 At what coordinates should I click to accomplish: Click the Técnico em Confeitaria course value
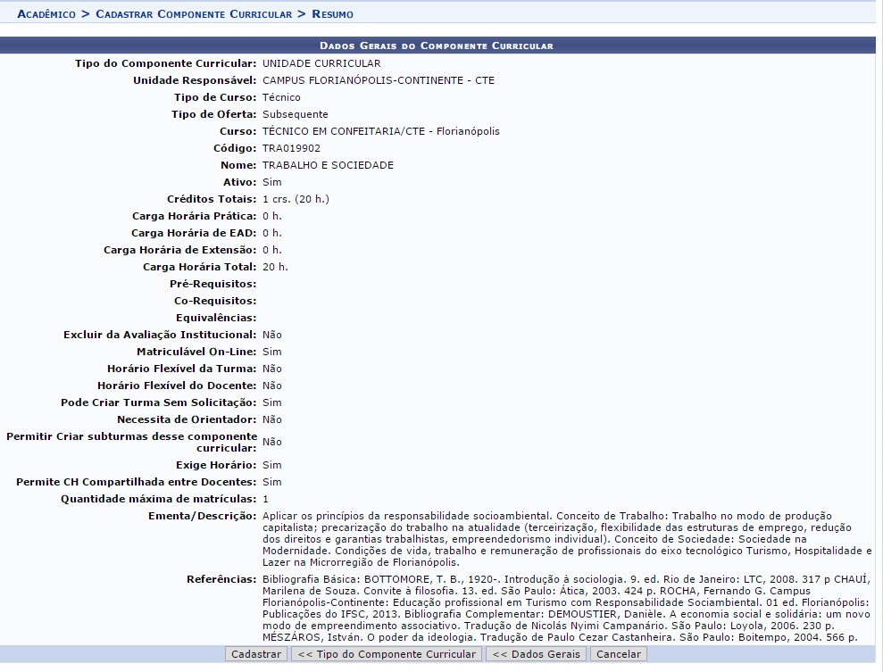click(380, 131)
